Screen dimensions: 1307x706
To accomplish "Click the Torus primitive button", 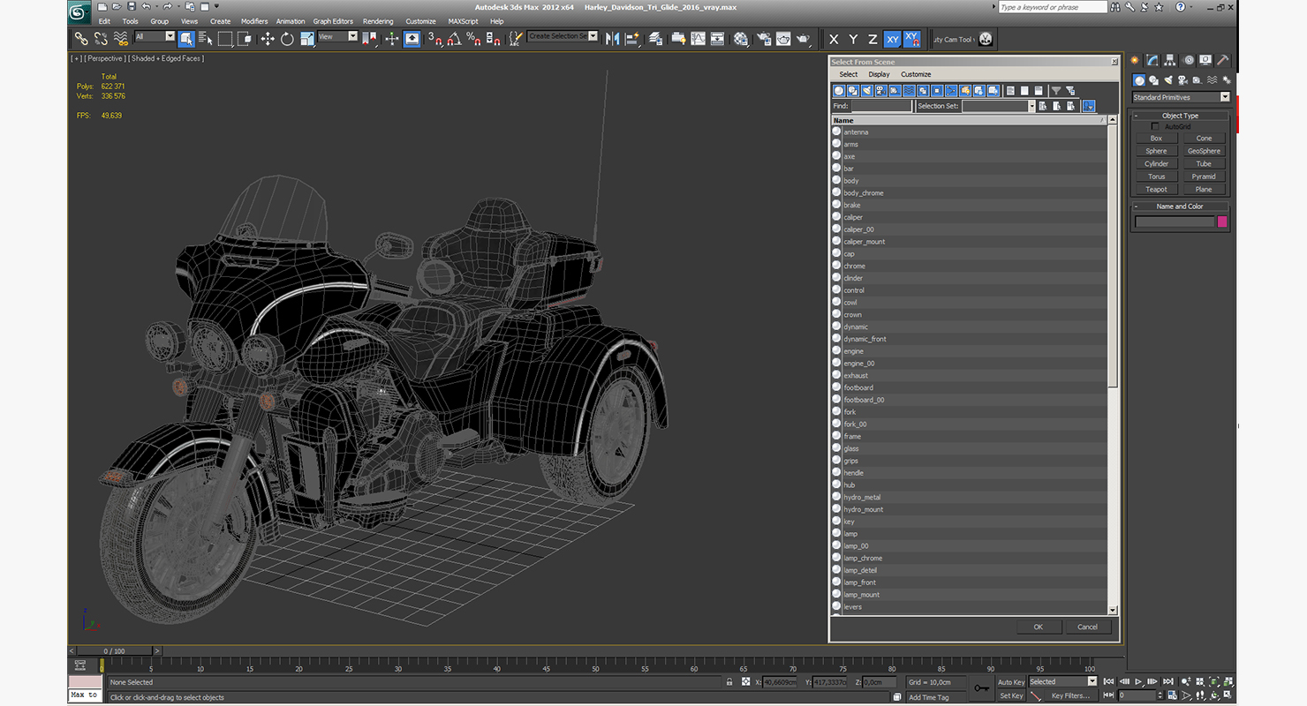I will click(x=1156, y=176).
